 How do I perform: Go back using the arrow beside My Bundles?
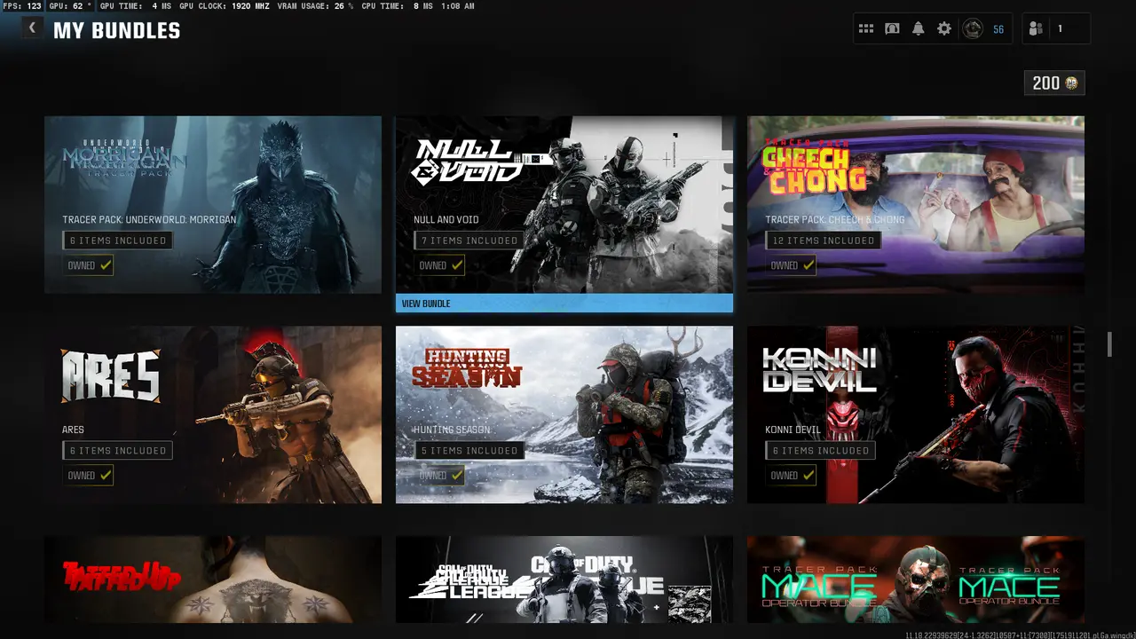tap(32, 28)
